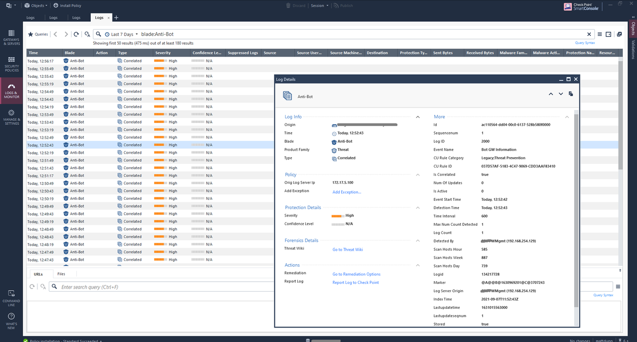This screenshot has width=637, height=342.
Task: Click Go to Remediation Options link
Action: [356, 274]
